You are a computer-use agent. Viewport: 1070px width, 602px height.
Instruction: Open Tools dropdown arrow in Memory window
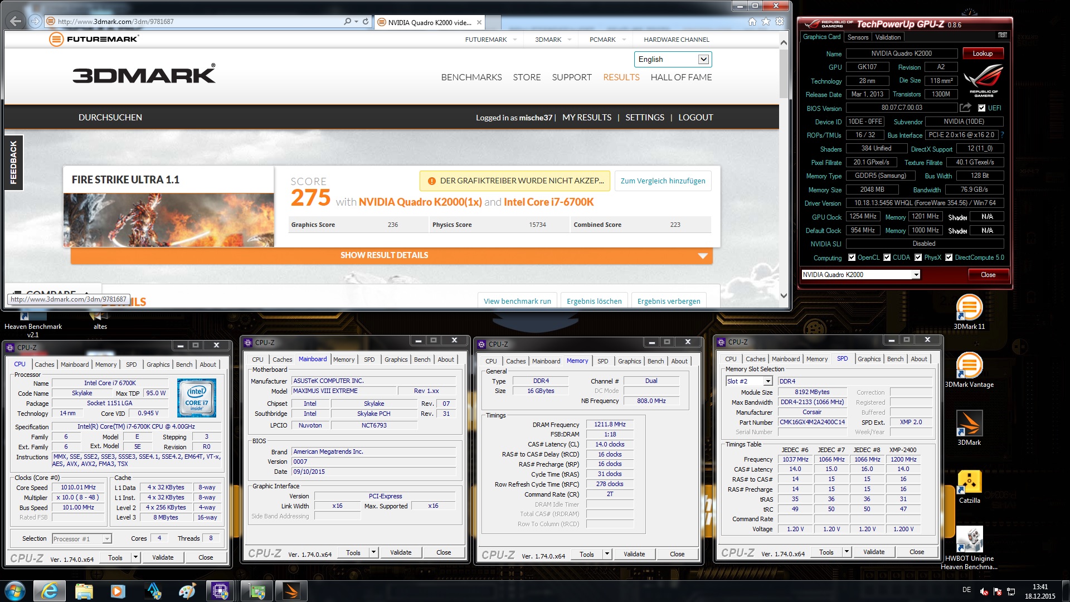tap(606, 554)
